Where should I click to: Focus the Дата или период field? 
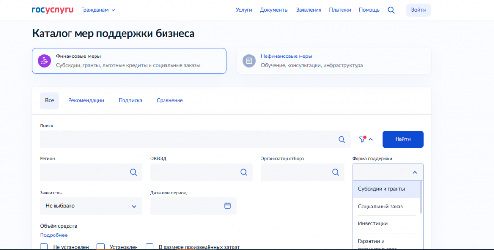click(x=193, y=206)
